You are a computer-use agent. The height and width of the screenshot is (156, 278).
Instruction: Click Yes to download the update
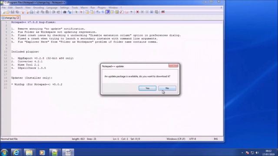(147, 88)
